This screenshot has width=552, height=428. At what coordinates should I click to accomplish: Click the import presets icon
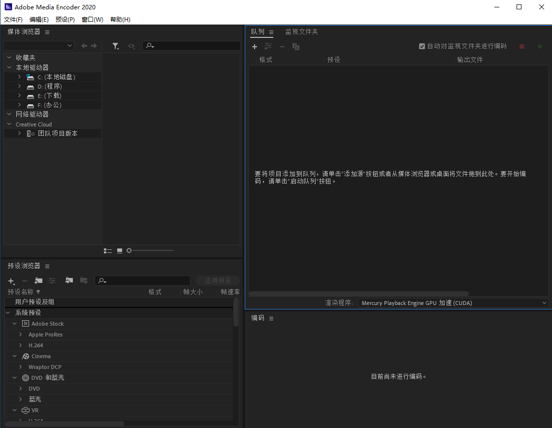coord(69,281)
